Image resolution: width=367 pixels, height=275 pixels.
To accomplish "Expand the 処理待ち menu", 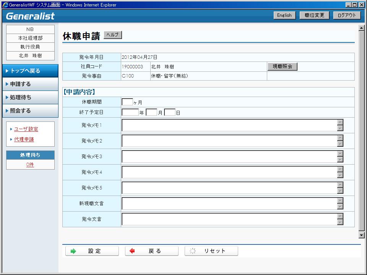I will pos(29,97).
